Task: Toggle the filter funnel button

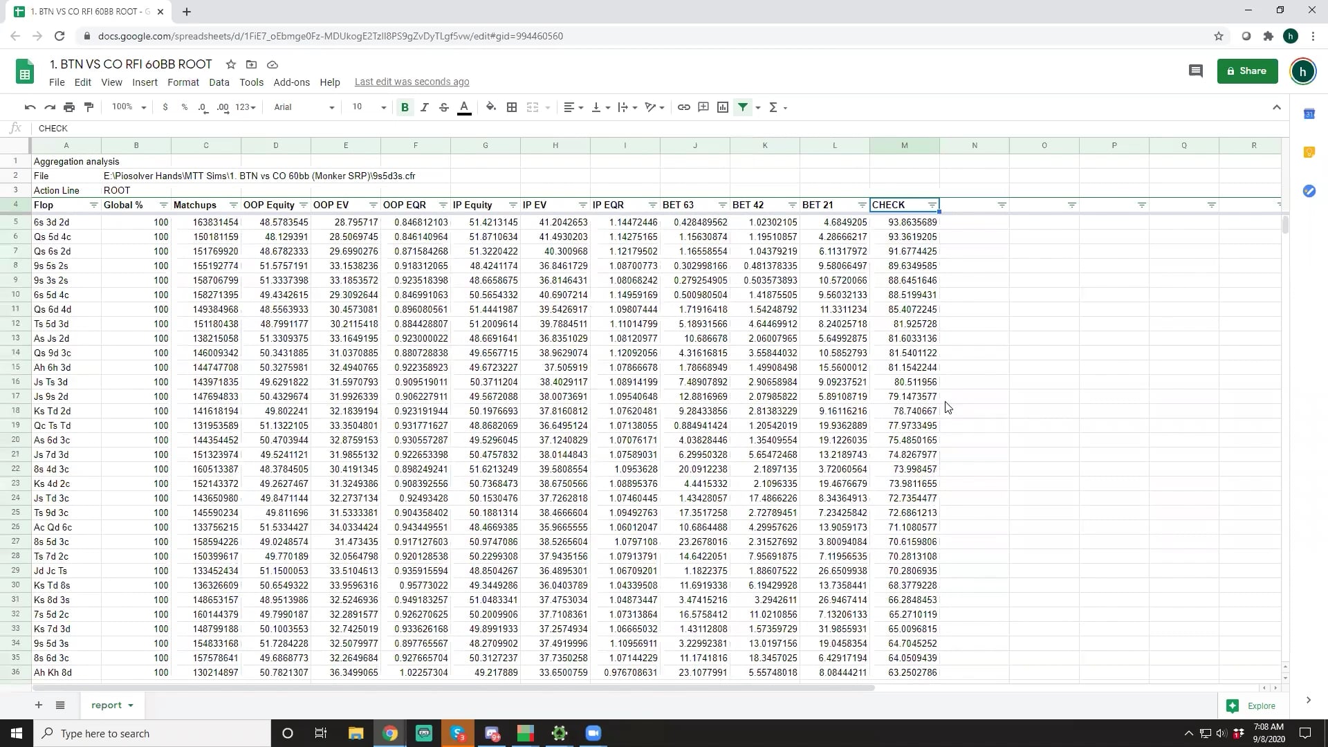Action: (x=743, y=107)
